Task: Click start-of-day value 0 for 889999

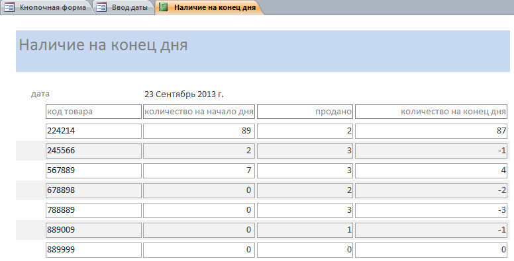Action: click(x=199, y=250)
